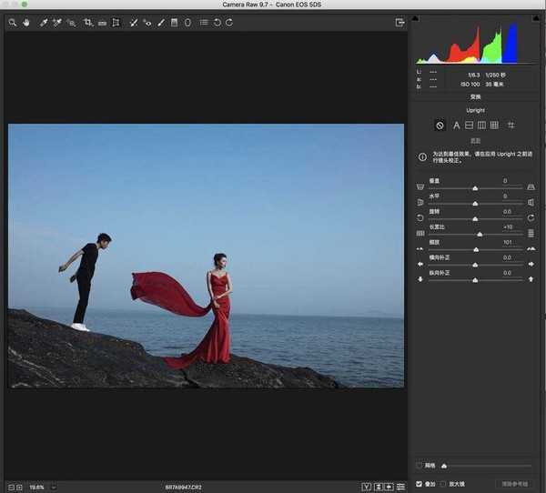Screen dimensions: 546x493
Task: Click the 垂直 vertical slider handle
Action: point(475,188)
